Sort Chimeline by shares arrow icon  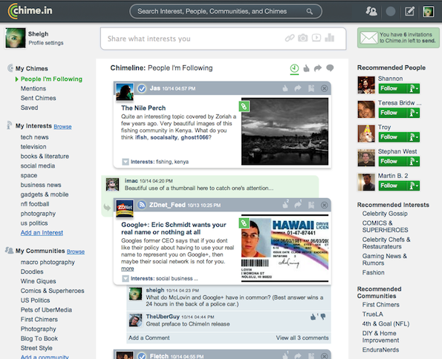coord(318,68)
